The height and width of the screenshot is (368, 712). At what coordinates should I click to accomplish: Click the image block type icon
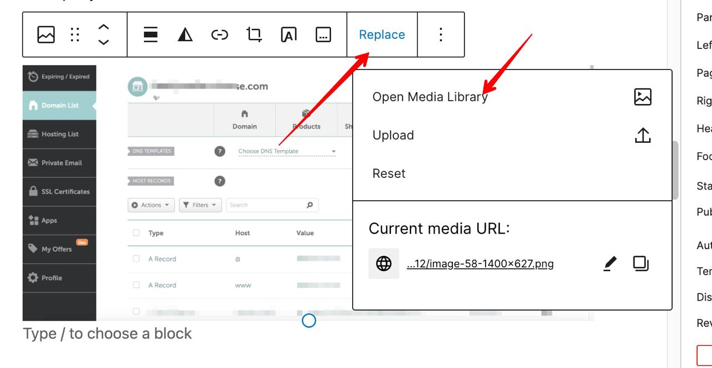[x=46, y=34]
